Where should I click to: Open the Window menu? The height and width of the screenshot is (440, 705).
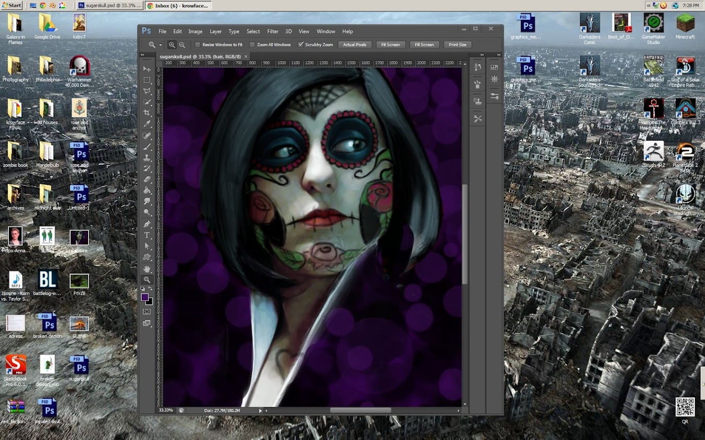pyautogui.click(x=326, y=31)
